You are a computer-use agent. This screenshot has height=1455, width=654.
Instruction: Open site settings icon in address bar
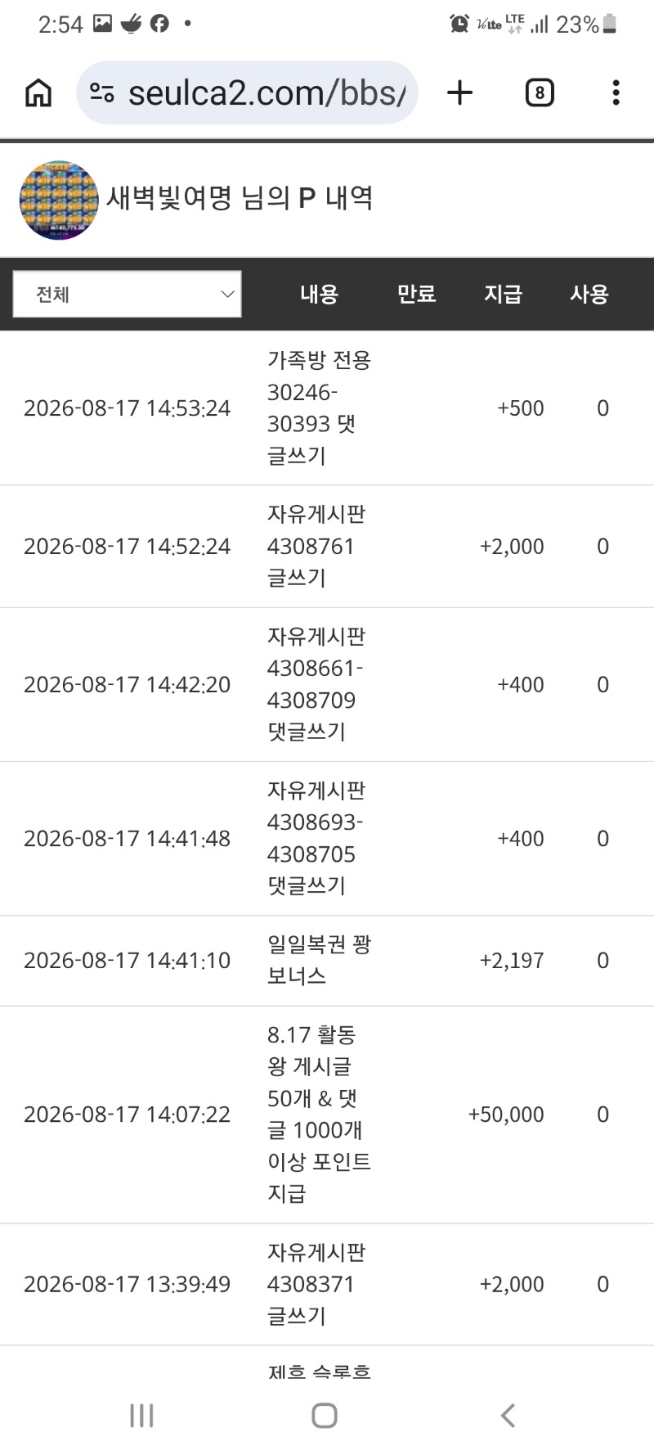102,92
